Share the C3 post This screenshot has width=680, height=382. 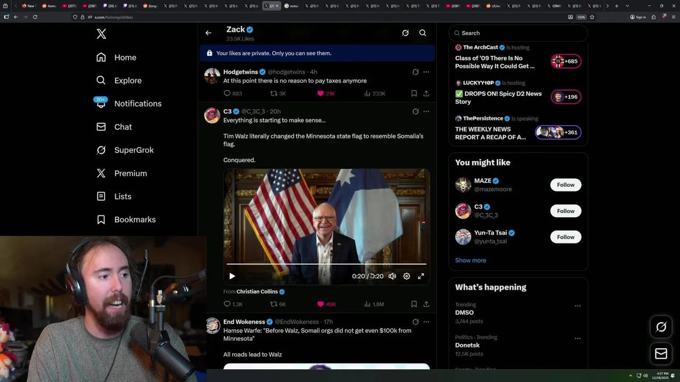coord(426,304)
